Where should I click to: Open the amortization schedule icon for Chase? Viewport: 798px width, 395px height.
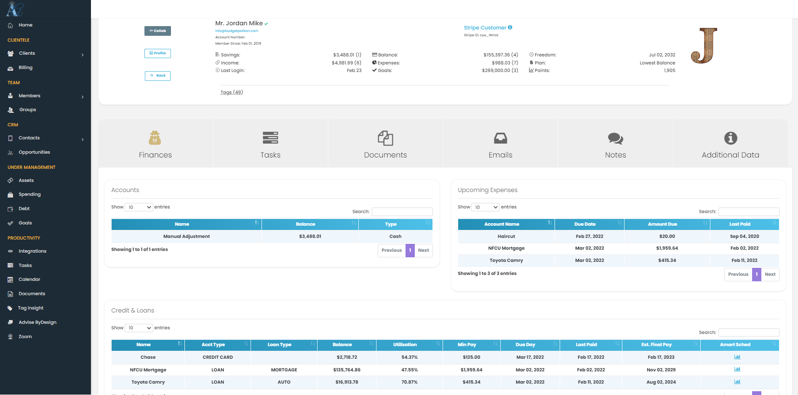pos(737,357)
